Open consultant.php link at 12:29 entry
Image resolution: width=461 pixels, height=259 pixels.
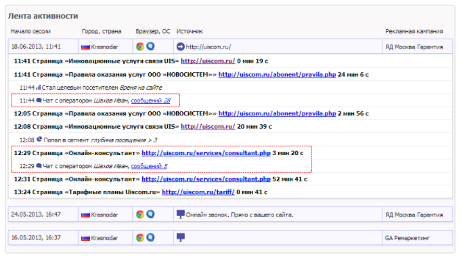tap(206, 153)
